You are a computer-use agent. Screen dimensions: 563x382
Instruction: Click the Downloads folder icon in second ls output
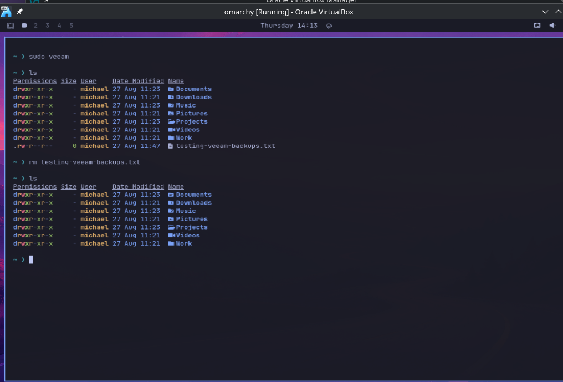click(171, 203)
